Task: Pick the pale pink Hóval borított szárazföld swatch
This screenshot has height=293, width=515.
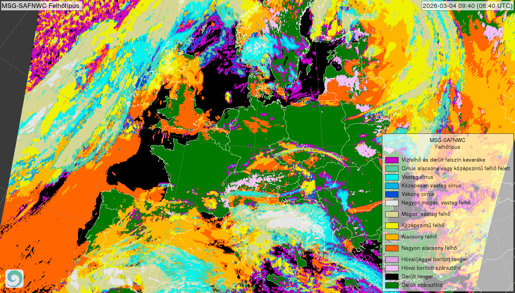Action: [392, 268]
